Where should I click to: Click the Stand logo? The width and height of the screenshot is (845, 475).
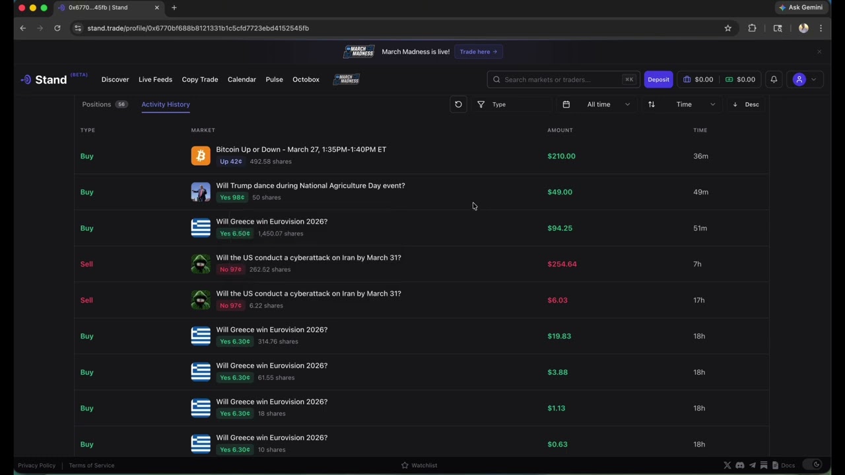[x=44, y=79]
